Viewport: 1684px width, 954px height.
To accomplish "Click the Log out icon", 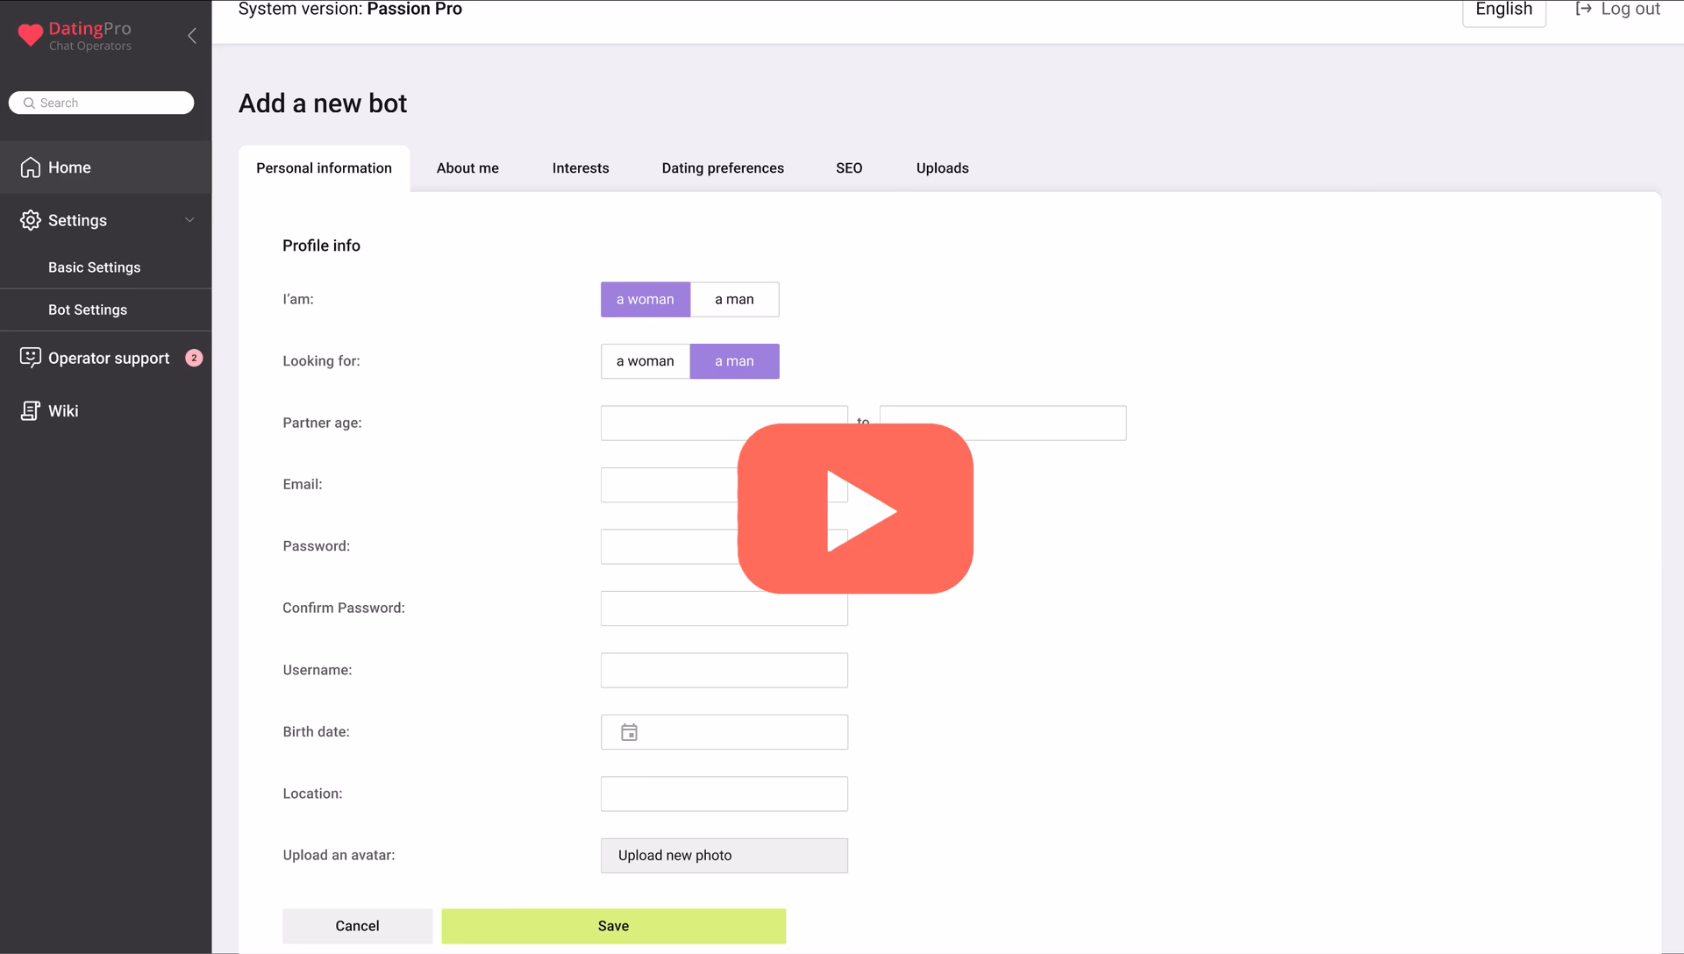I will [1583, 10].
